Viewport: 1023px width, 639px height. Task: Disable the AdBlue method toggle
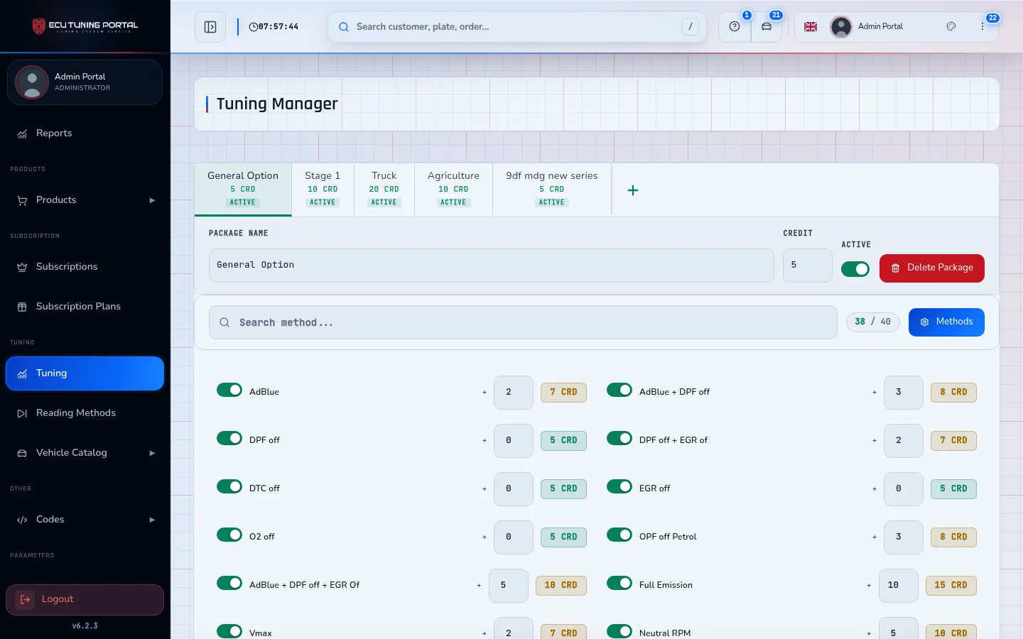point(229,390)
